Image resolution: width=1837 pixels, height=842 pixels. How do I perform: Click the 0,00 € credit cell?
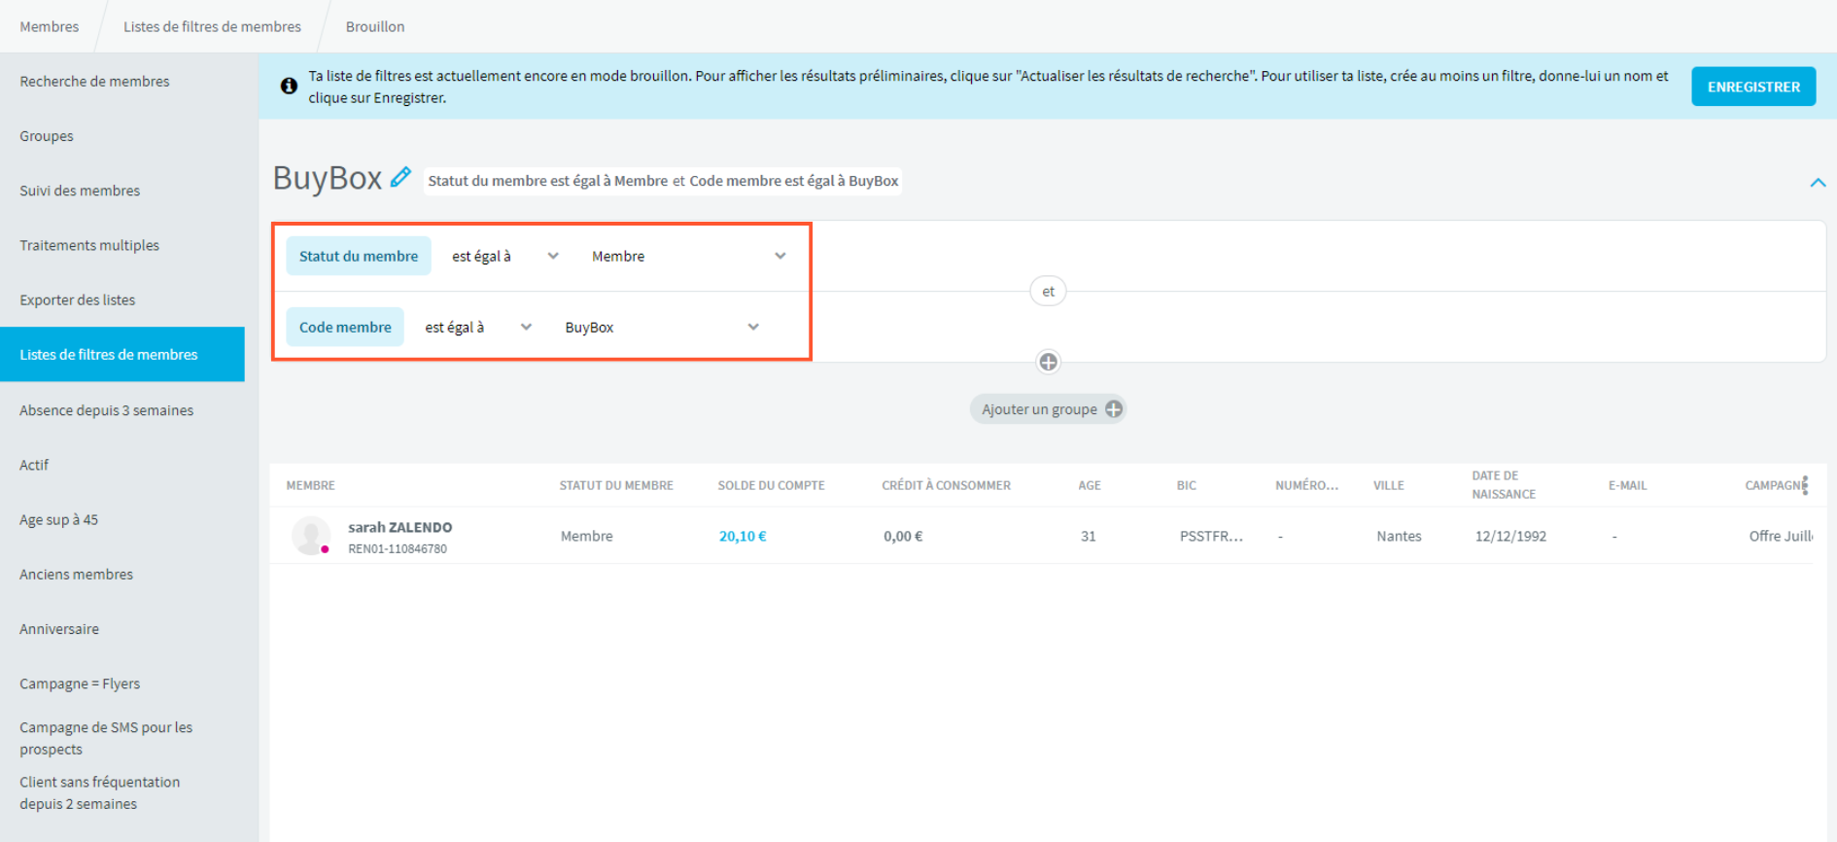tap(903, 536)
